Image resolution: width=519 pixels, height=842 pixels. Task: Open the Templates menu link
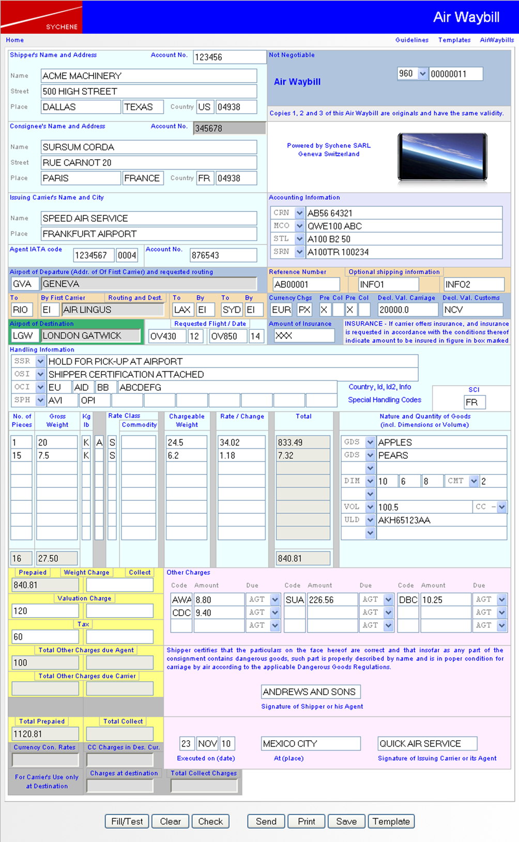[454, 40]
